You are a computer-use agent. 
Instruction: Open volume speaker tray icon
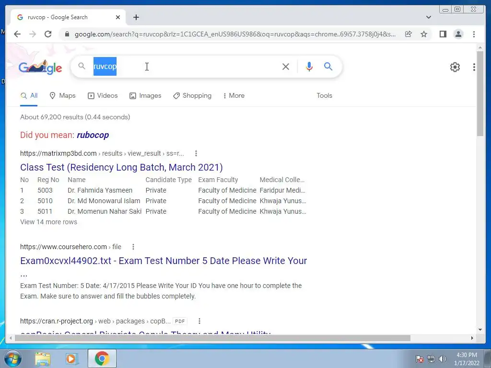442,359
